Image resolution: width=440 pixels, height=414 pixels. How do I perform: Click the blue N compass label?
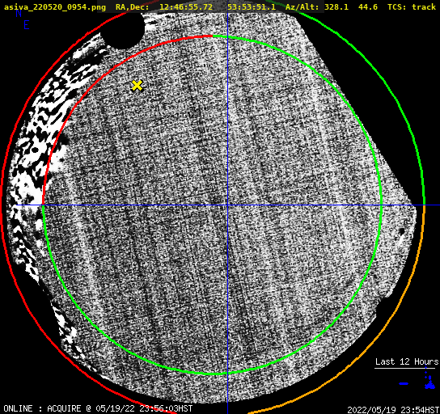(19, 13)
